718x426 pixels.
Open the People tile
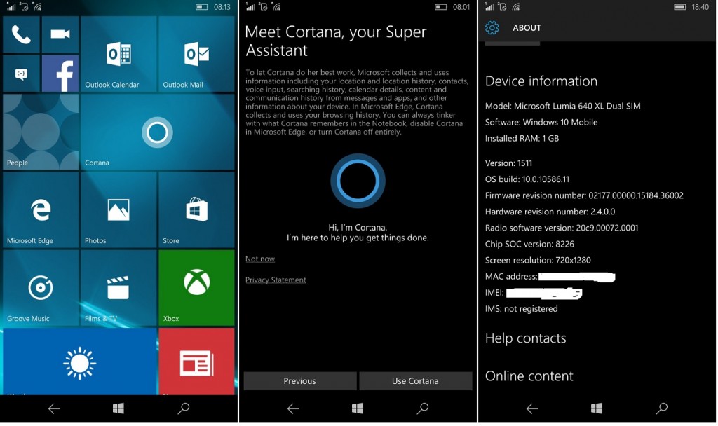tap(41, 132)
